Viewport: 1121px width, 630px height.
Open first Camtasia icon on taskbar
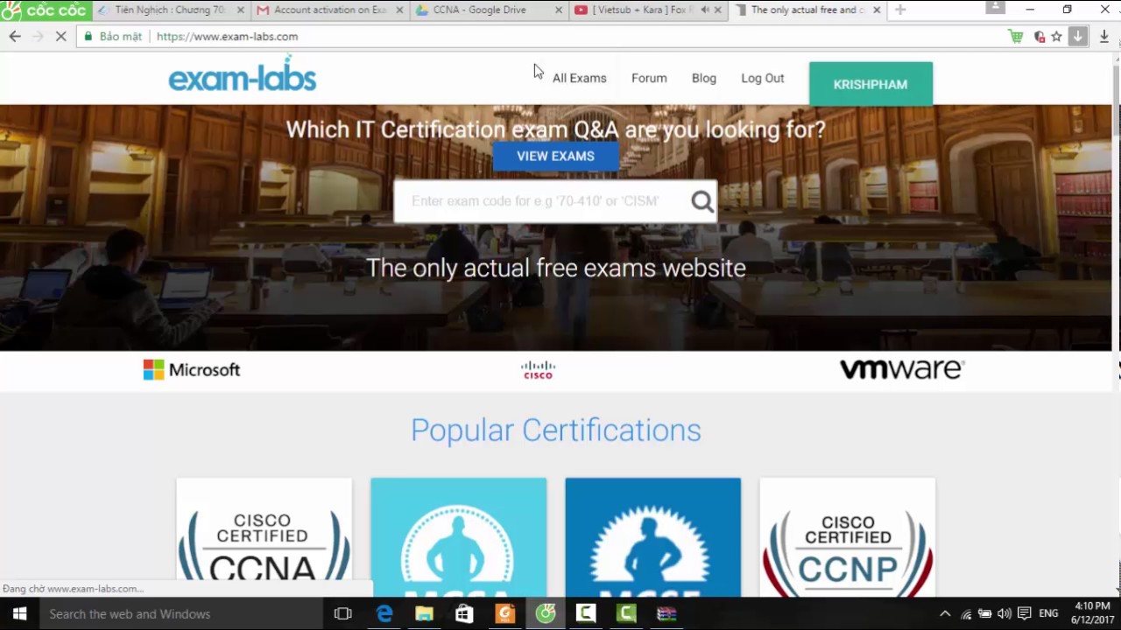[x=586, y=613]
